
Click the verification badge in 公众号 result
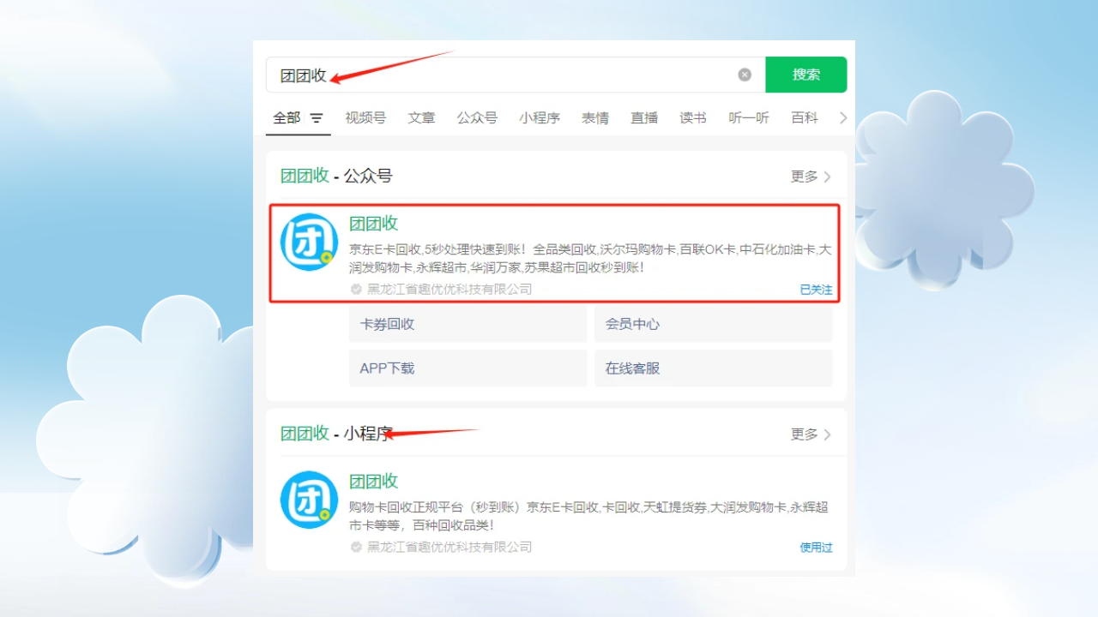click(356, 290)
